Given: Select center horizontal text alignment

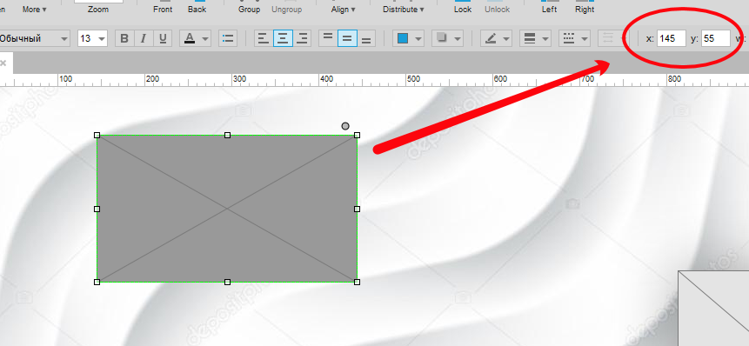Looking at the screenshot, I should coord(283,38).
